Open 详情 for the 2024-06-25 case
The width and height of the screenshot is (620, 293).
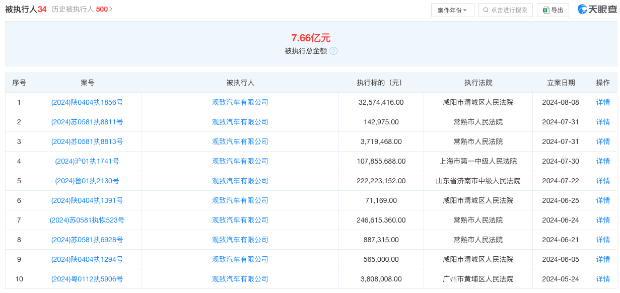click(603, 200)
